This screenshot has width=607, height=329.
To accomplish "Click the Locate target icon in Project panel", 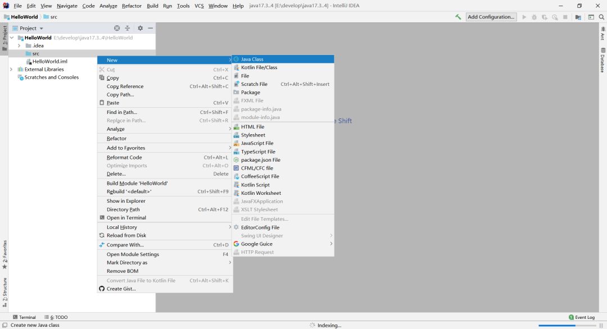I will pos(117,28).
